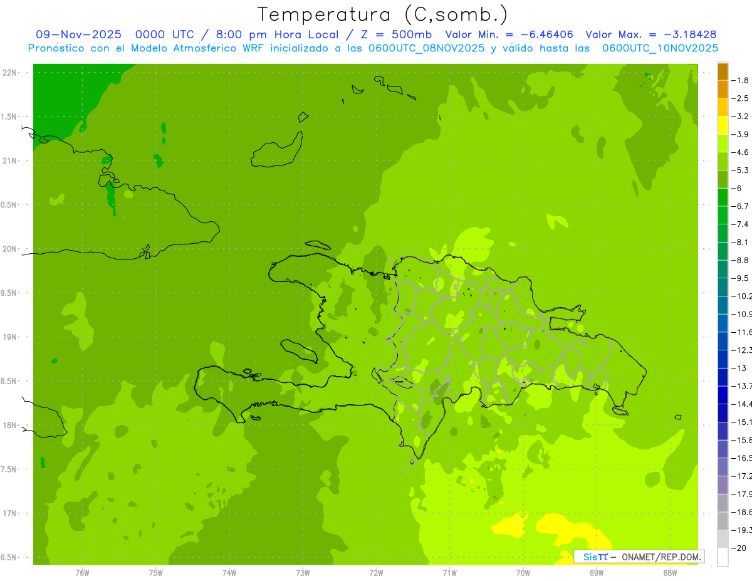Click the '0600UTC_10NOV2025' valid-until timestamp
The height and width of the screenshot is (581, 752).
660,48
